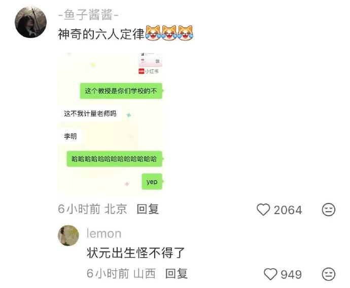This screenshot has width=350, height=288.
Task: Tap the dislike face beside 2064 likes
Action: (329, 210)
